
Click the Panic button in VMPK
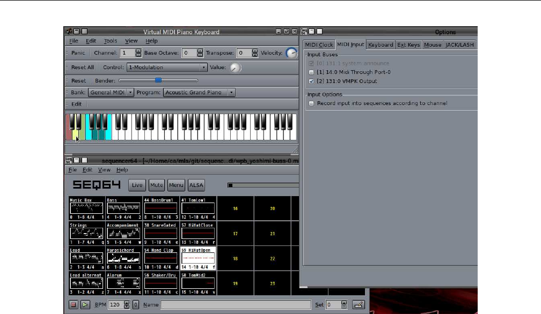(x=78, y=53)
